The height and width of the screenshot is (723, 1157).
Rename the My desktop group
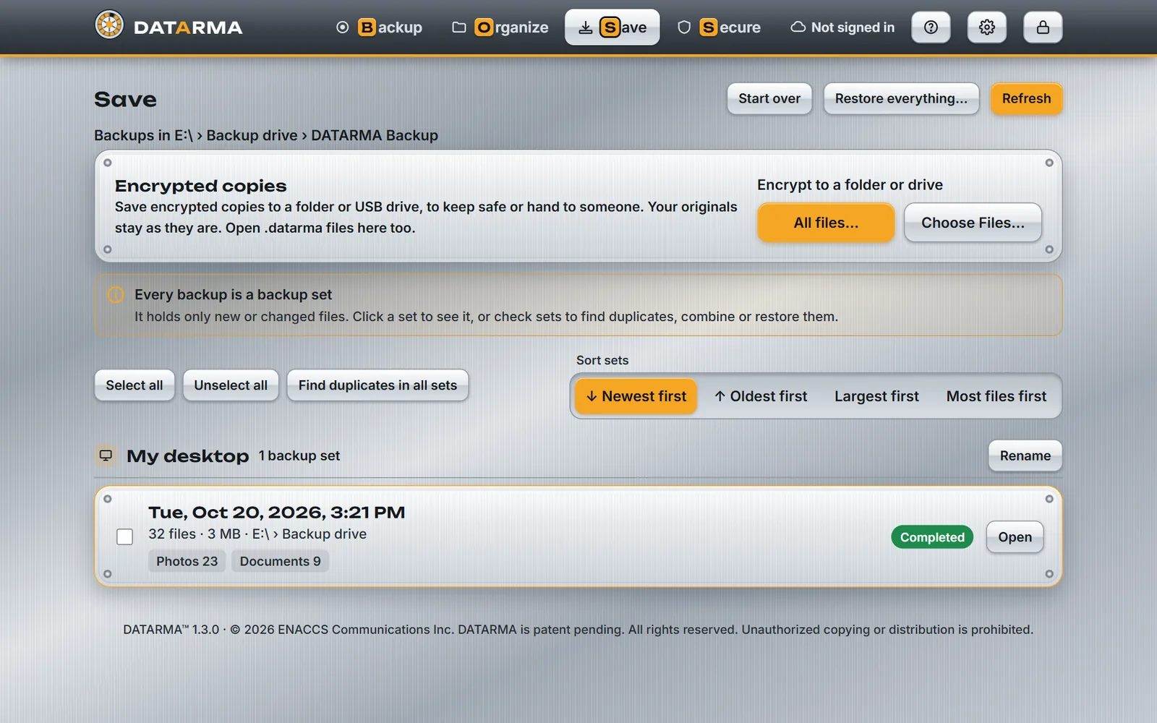point(1025,455)
